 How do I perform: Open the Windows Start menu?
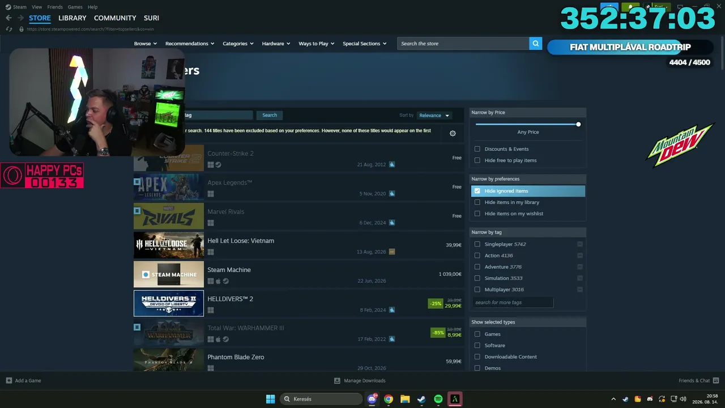click(x=270, y=399)
